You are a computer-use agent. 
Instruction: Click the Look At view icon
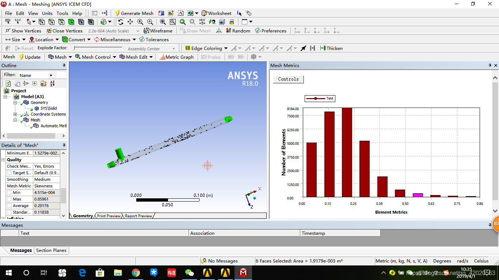[212, 22]
